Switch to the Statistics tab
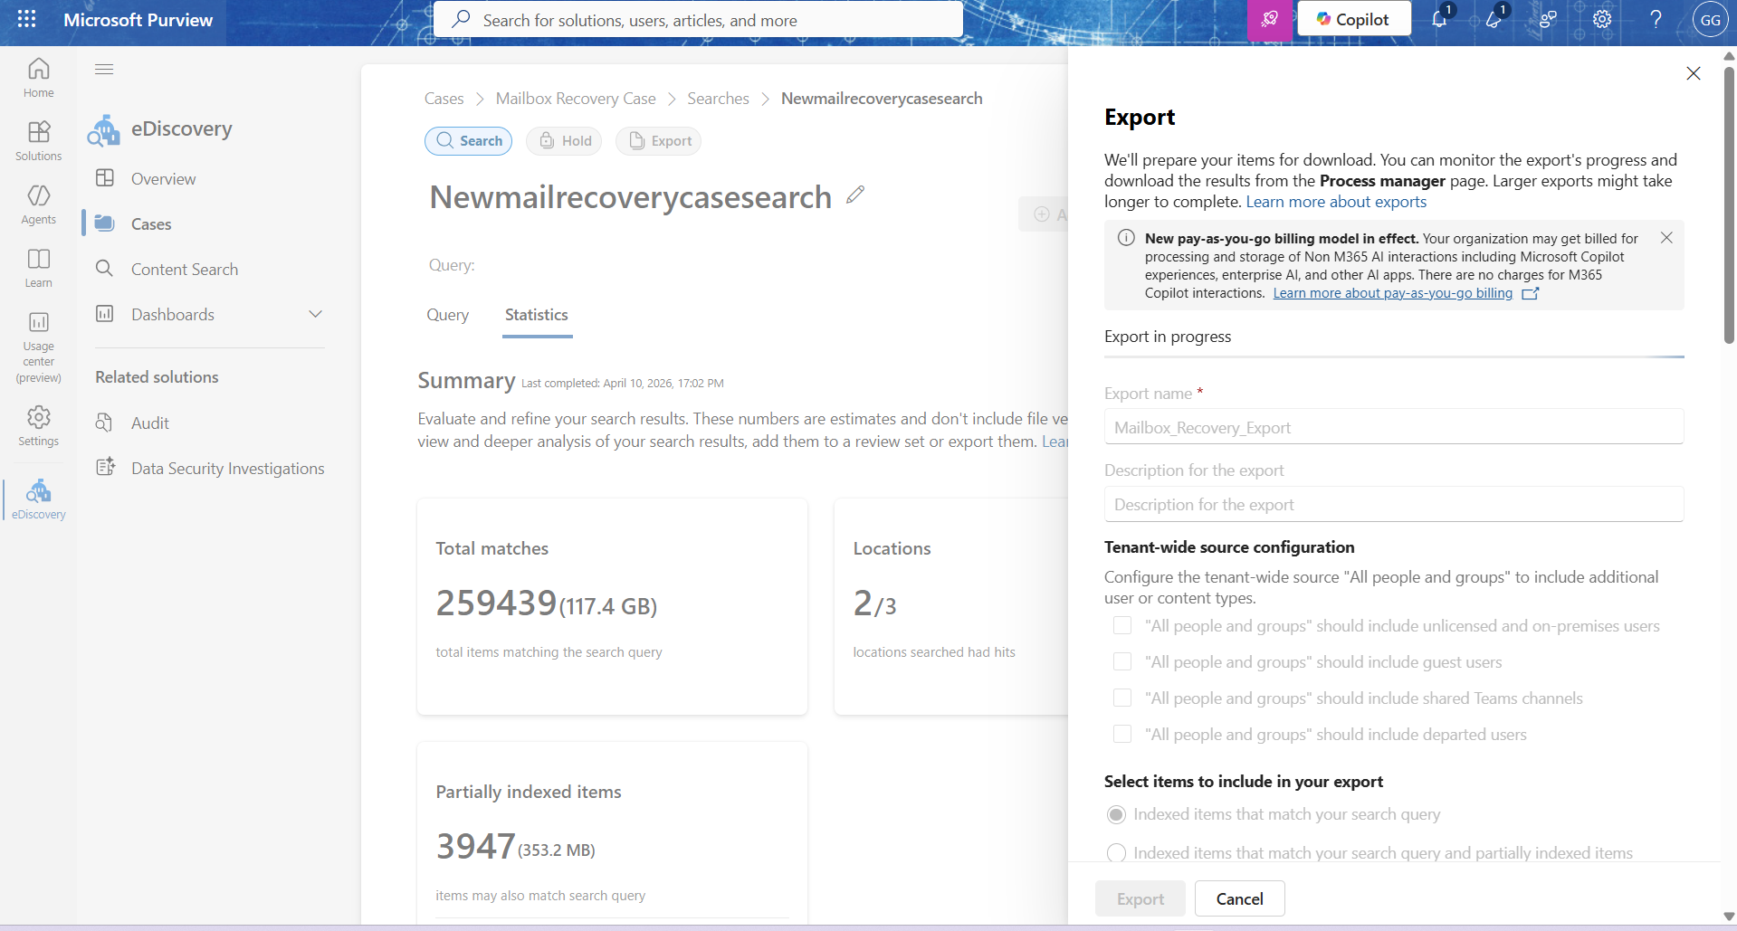The image size is (1737, 931). pyautogui.click(x=537, y=314)
